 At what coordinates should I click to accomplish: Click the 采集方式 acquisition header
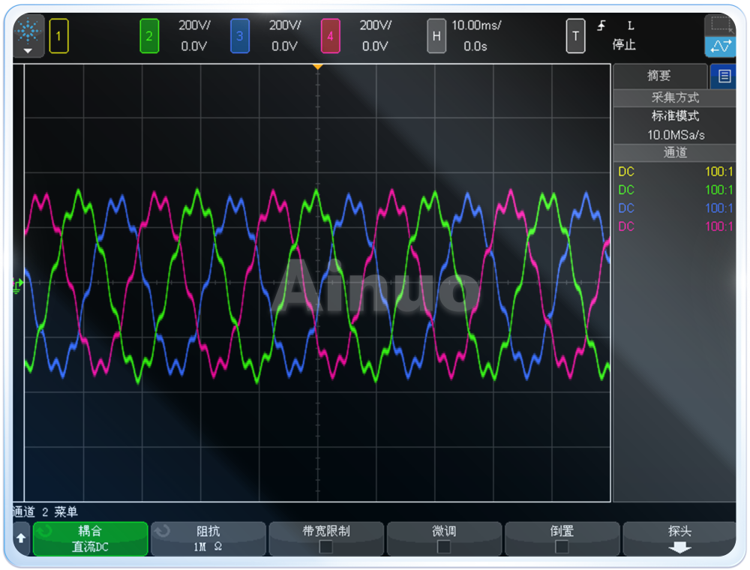(675, 98)
